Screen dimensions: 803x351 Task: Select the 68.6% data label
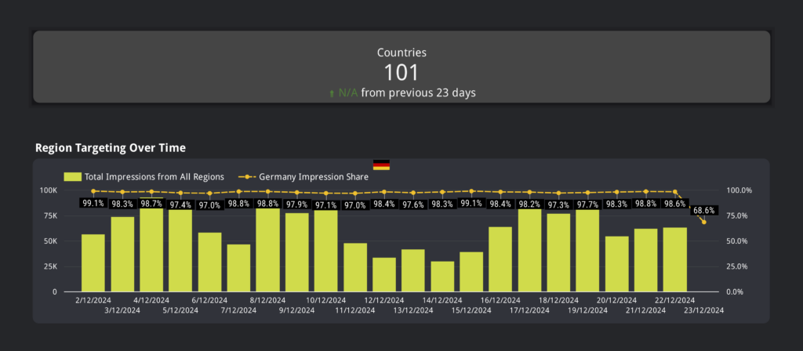click(x=703, y=211)
